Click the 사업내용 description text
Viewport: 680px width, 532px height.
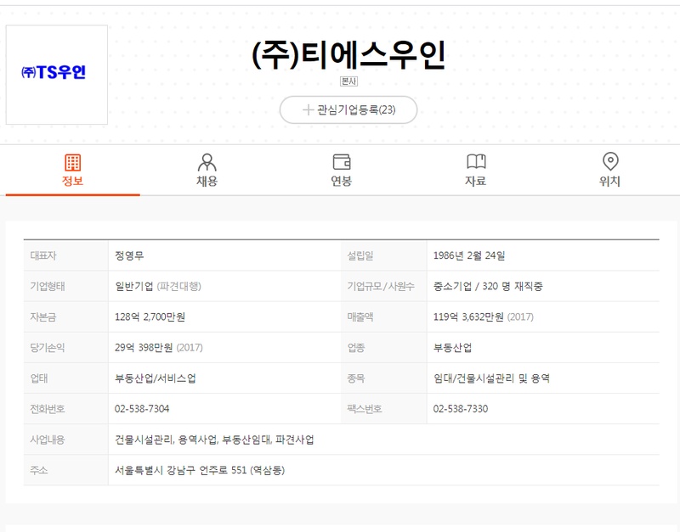[214, 440]
